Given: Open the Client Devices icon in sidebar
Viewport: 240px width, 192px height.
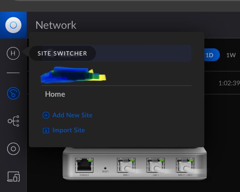Looking at the screenshot, I should [x=13, y=176].
